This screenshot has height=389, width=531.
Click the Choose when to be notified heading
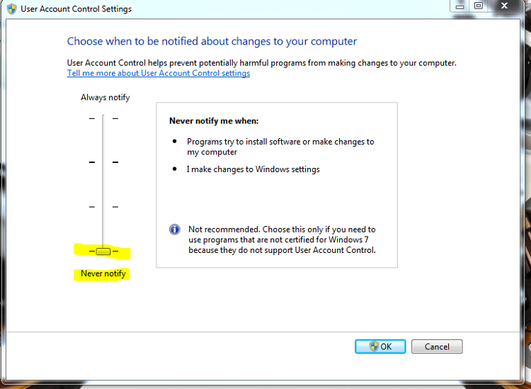(x=212, y=42)
